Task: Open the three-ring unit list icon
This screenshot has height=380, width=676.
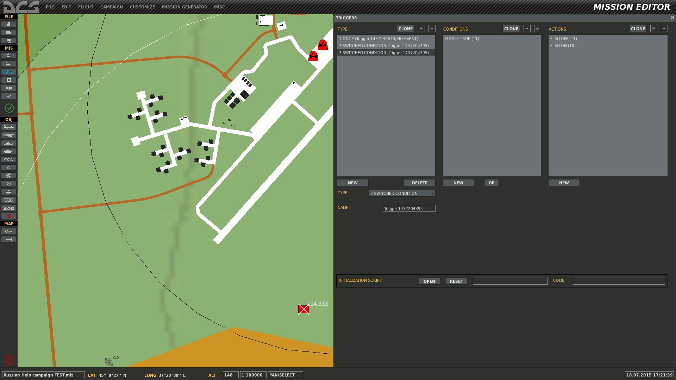Action: (x=9, y=200)
